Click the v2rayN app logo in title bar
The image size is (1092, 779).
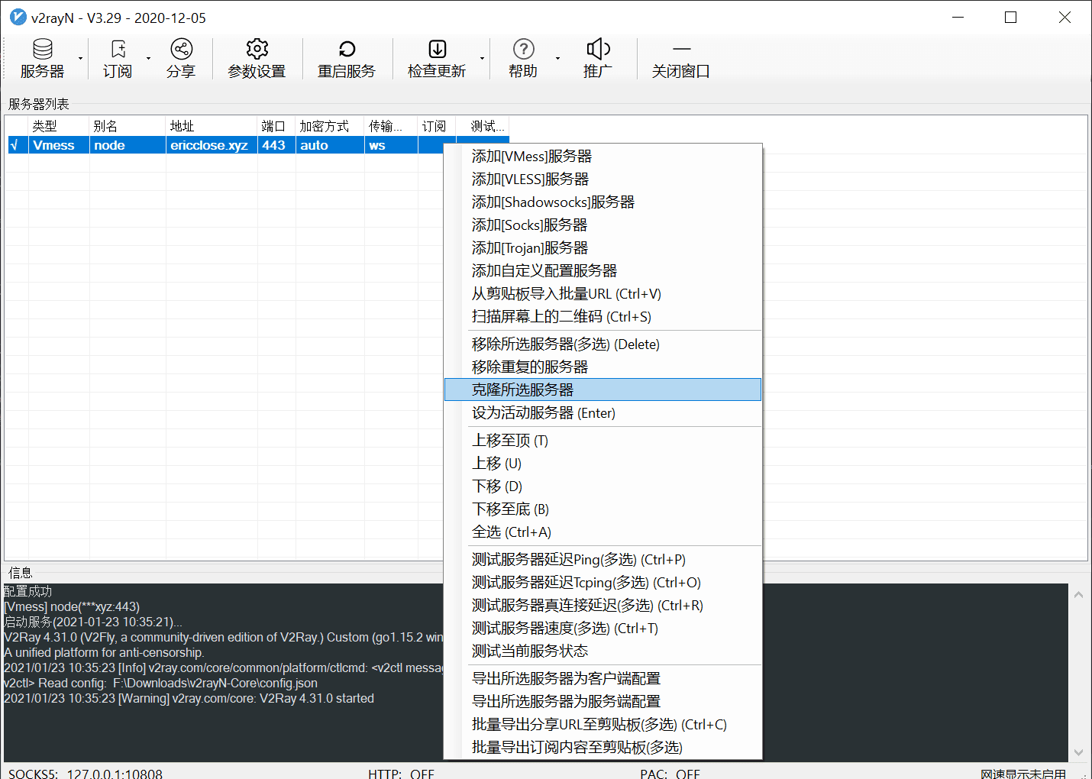tap(18, 17)
